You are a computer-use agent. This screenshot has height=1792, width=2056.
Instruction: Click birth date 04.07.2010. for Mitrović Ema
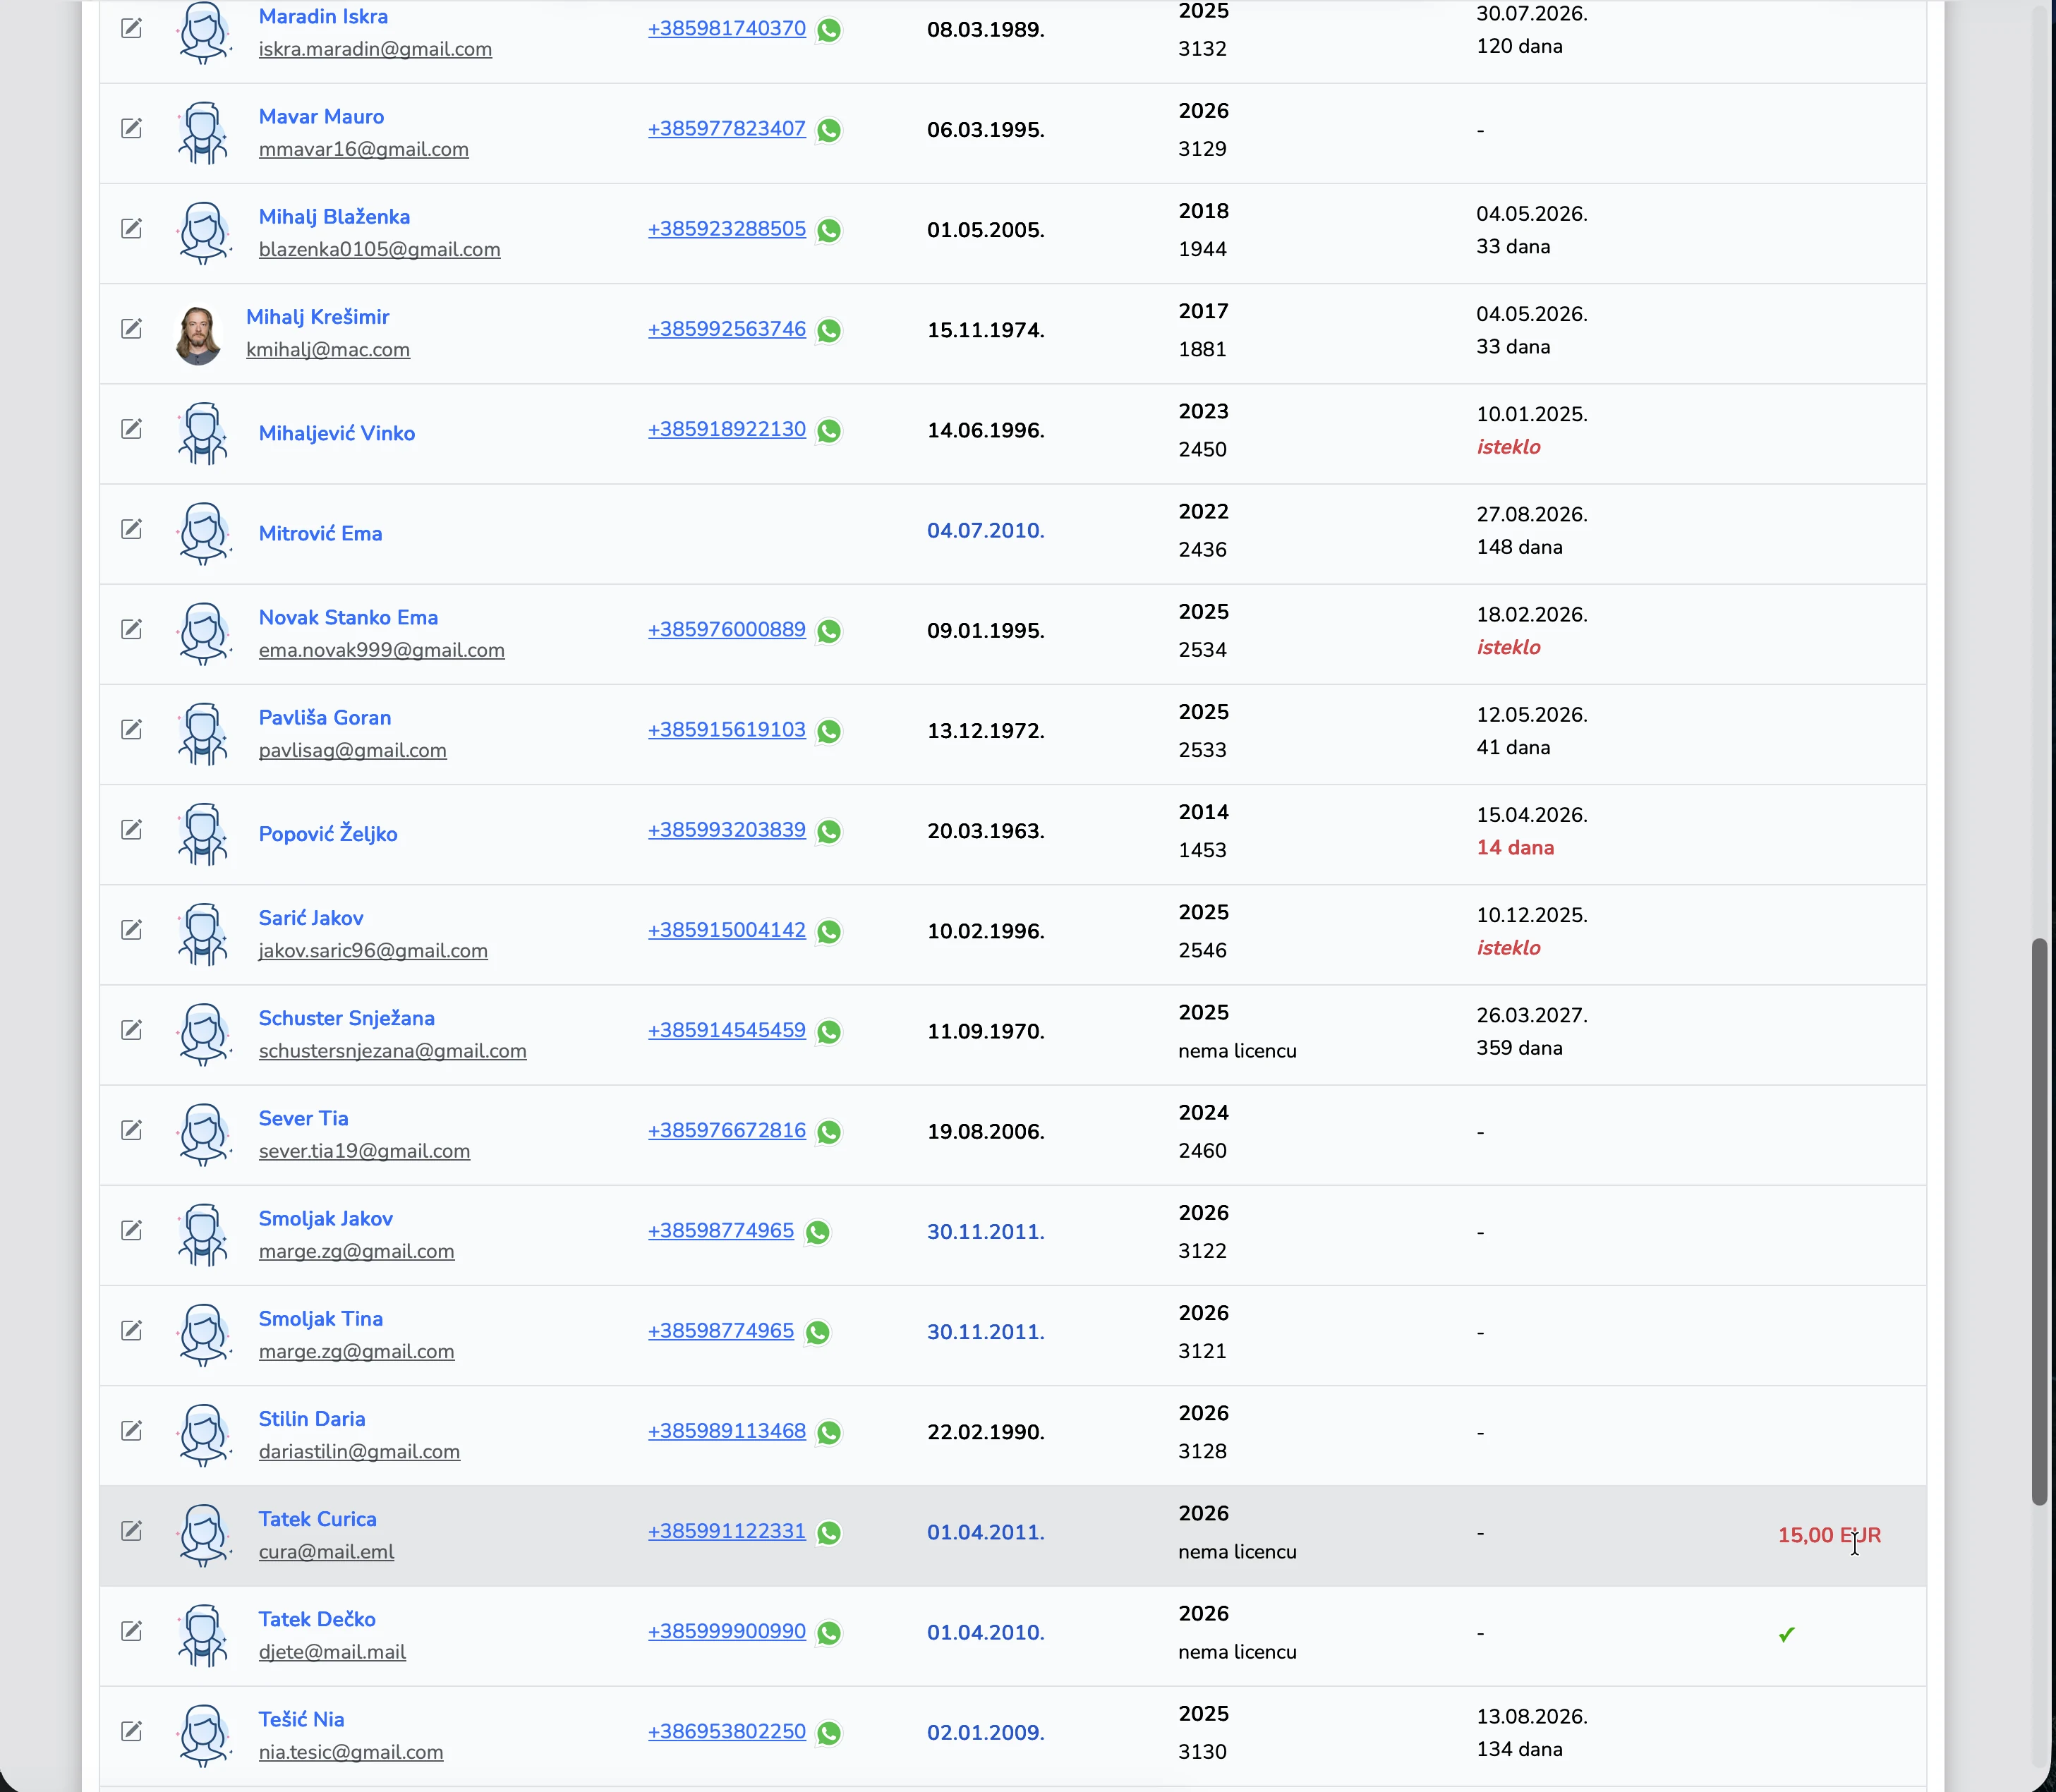[x=985, y=530]
